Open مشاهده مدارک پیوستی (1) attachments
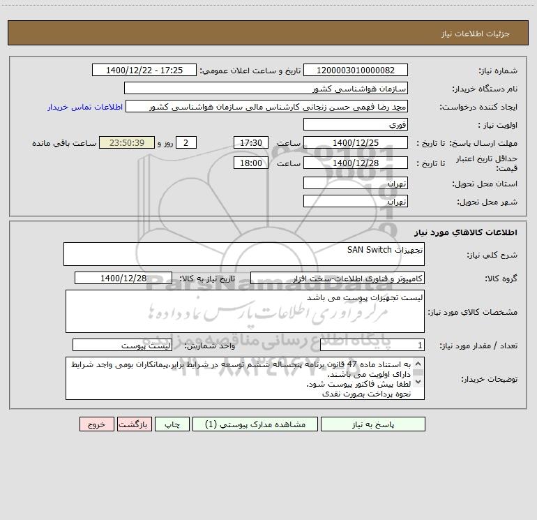This screenshot has width=537, height=520. [x=255, y=424]
